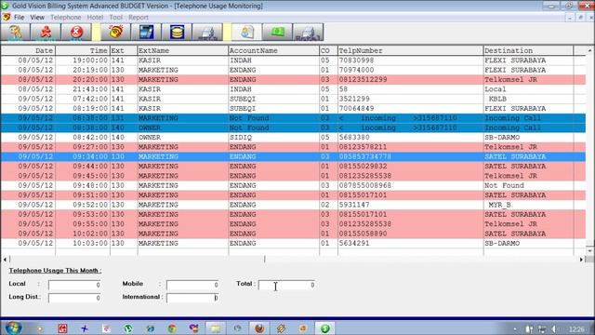This screenshot has width=595, height=335.
Task: Click telephone number 087855008968 cell
Action: point(410,185)
